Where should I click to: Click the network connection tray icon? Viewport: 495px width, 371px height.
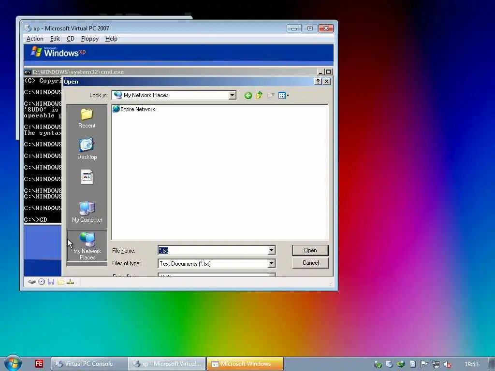(436, 364)
